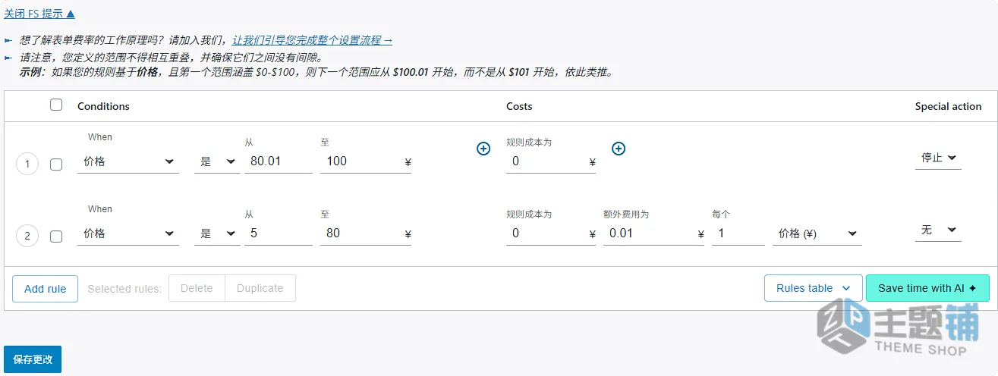Image resolution: width=998 pixels, height=376 pixels.
Task: Click the Delete selected rules button
Action: tap(197, 288)
